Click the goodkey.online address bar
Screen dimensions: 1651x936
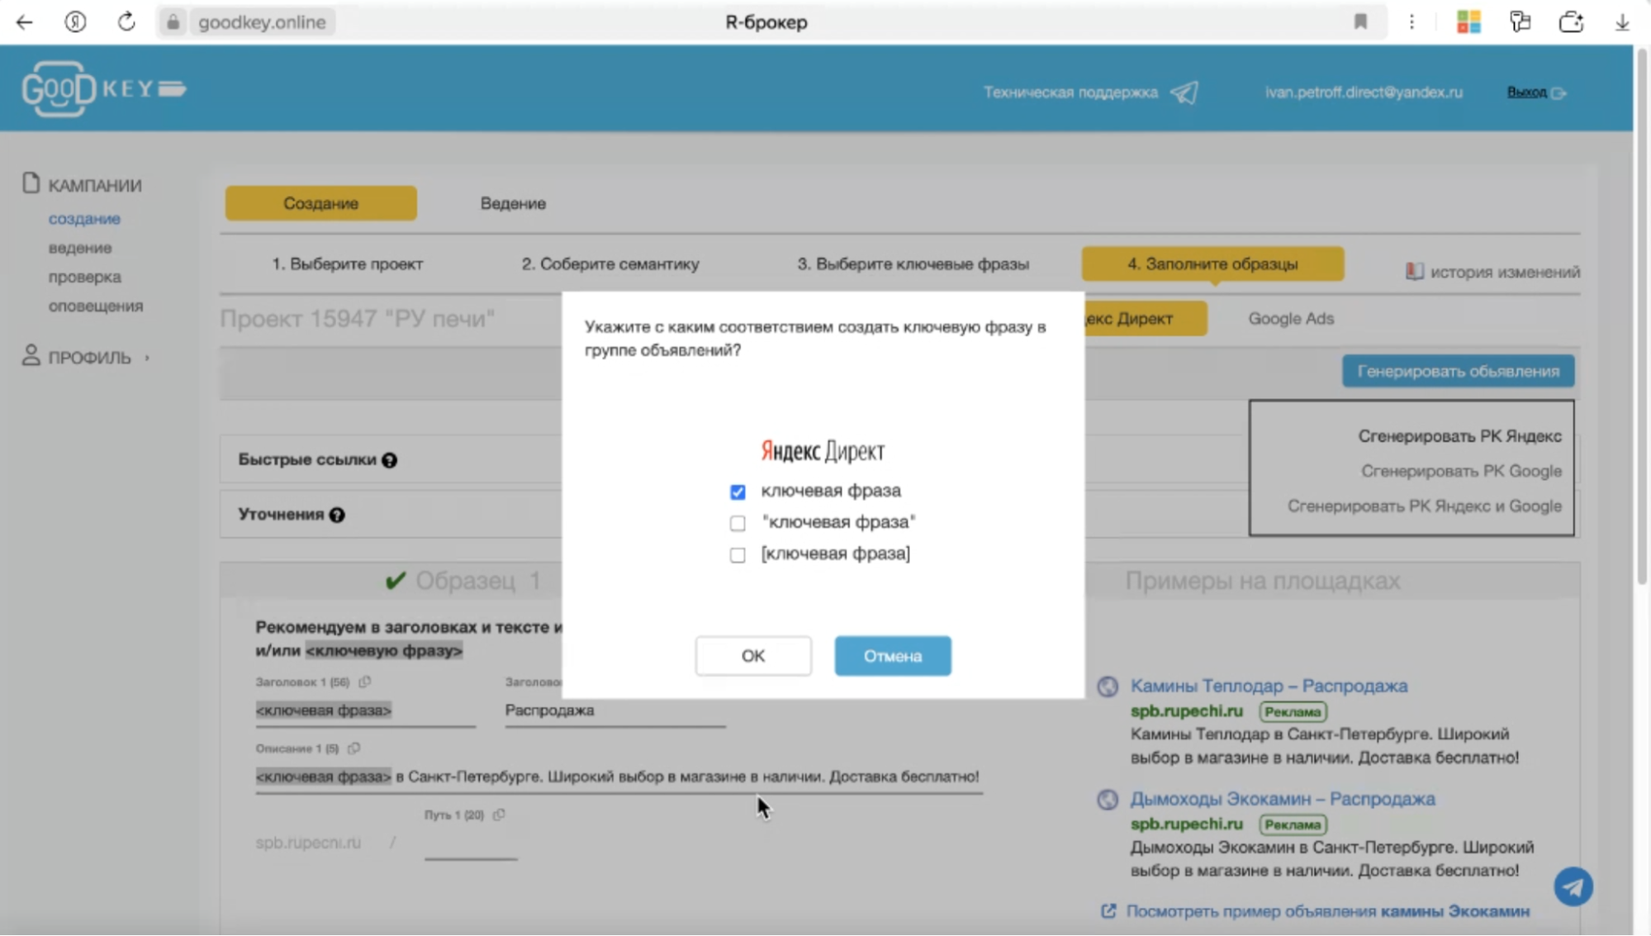(262, 22)
